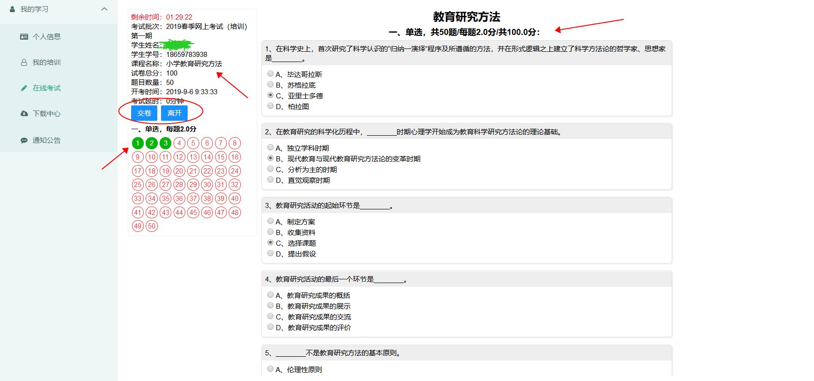Jump to question 45 circle
Screen dimensions: 814x381
pyautogui.click(x=193, y=213)
